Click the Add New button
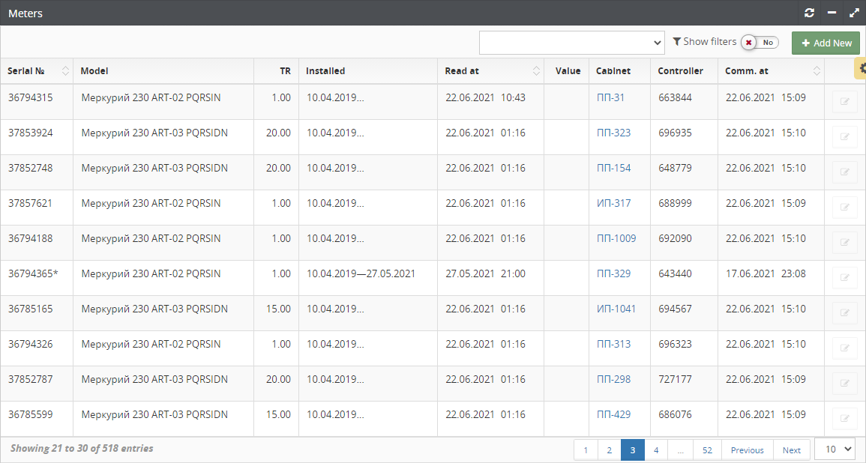Viewport: 866px width, 463px height. coord(826,43)
